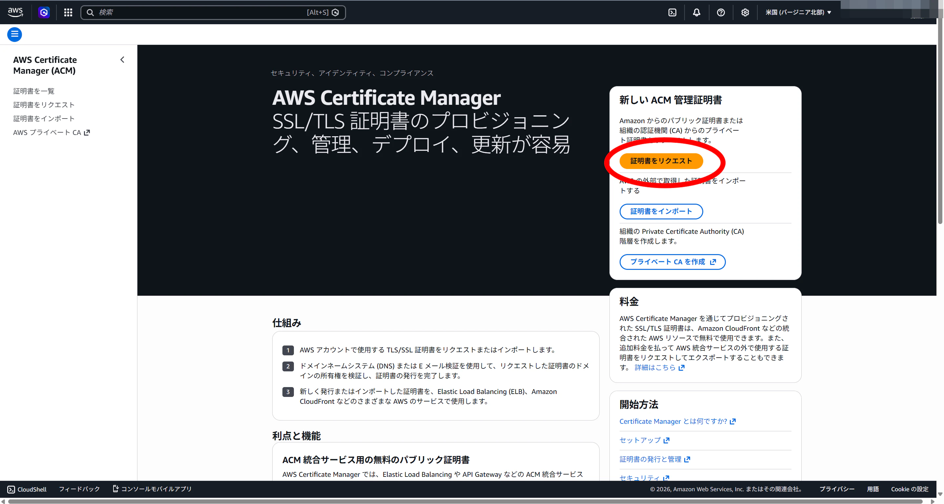Click the step 1 number badge in 仕組み
The image size is (944, 504).
(288, 350)
